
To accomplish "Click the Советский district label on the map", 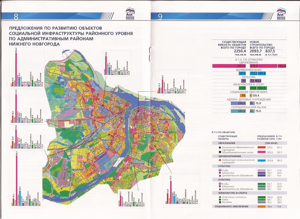I will tap(147, 138).
